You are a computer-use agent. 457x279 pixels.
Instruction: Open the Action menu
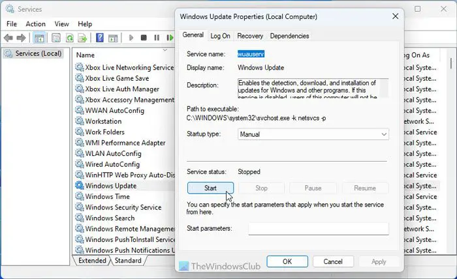tap(35, 24)
